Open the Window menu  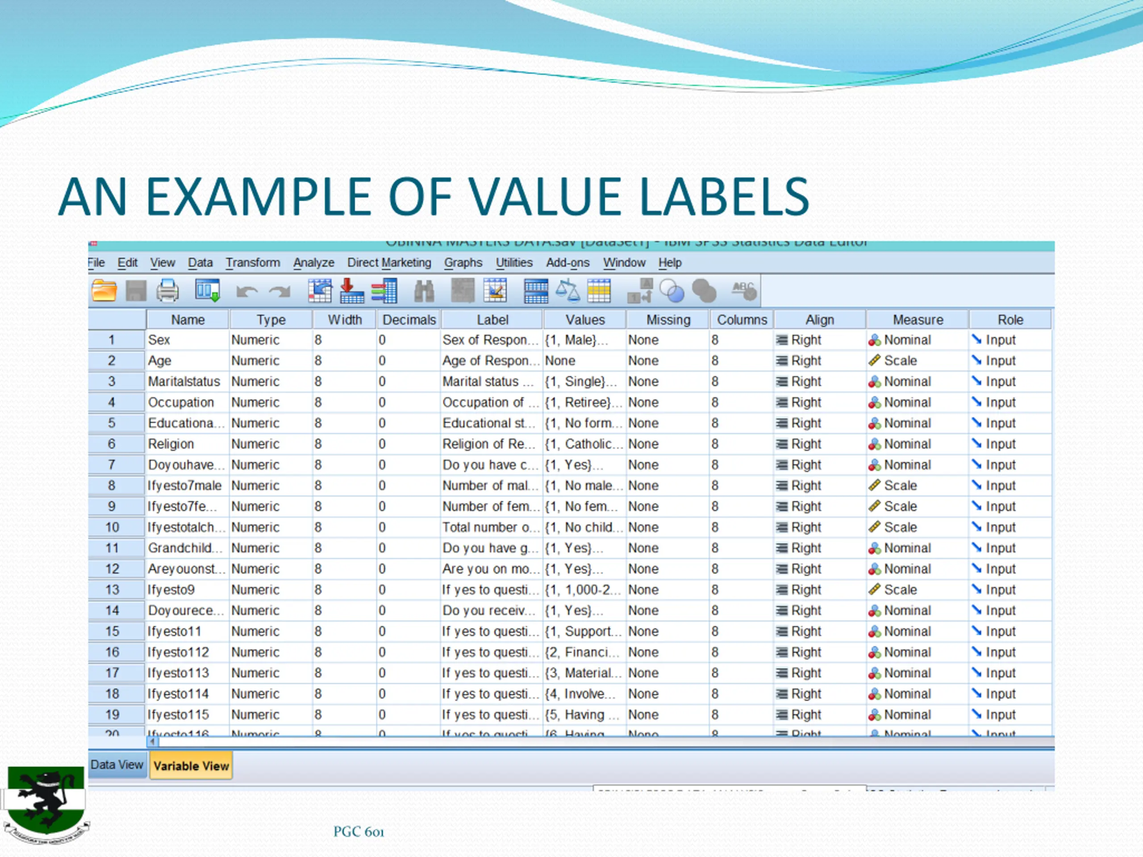[624, 262]
